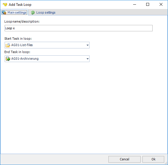Click the folder icon beside AG01-List-files

click(x=8, y=45)
